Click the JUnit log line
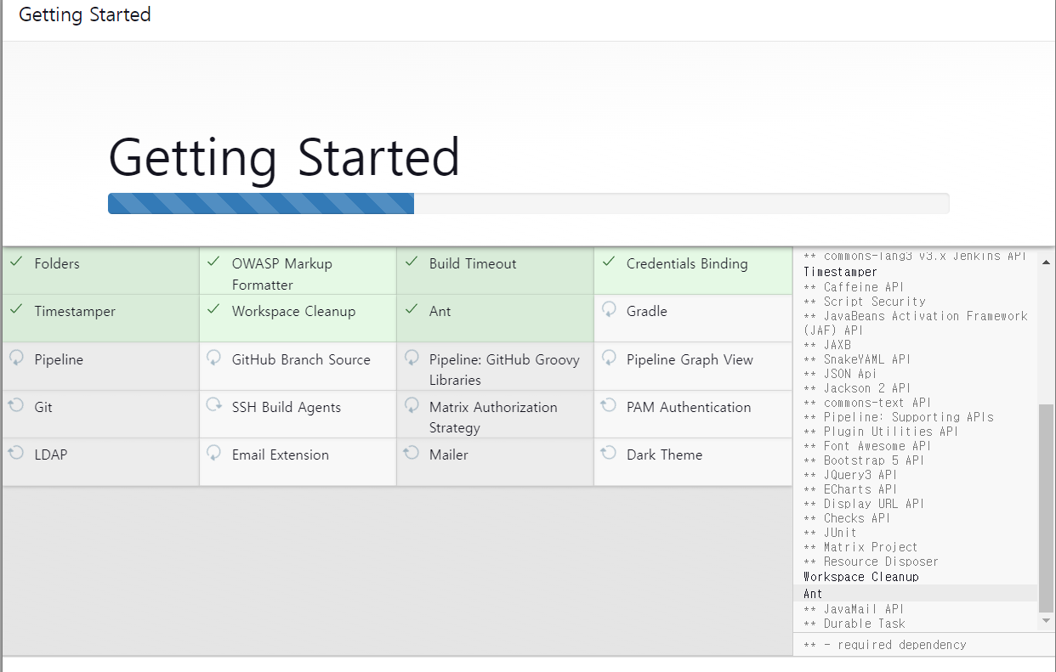Viewport: 1056px width, 672px height. point(830,533)
